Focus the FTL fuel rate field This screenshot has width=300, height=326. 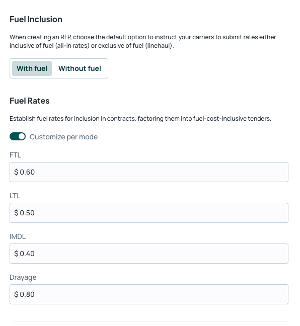click(x=149, y=172)
